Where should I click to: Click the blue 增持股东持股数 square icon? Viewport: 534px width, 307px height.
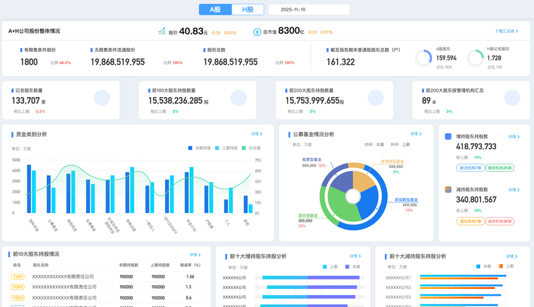pyautogui.click(x=448, y=136)
